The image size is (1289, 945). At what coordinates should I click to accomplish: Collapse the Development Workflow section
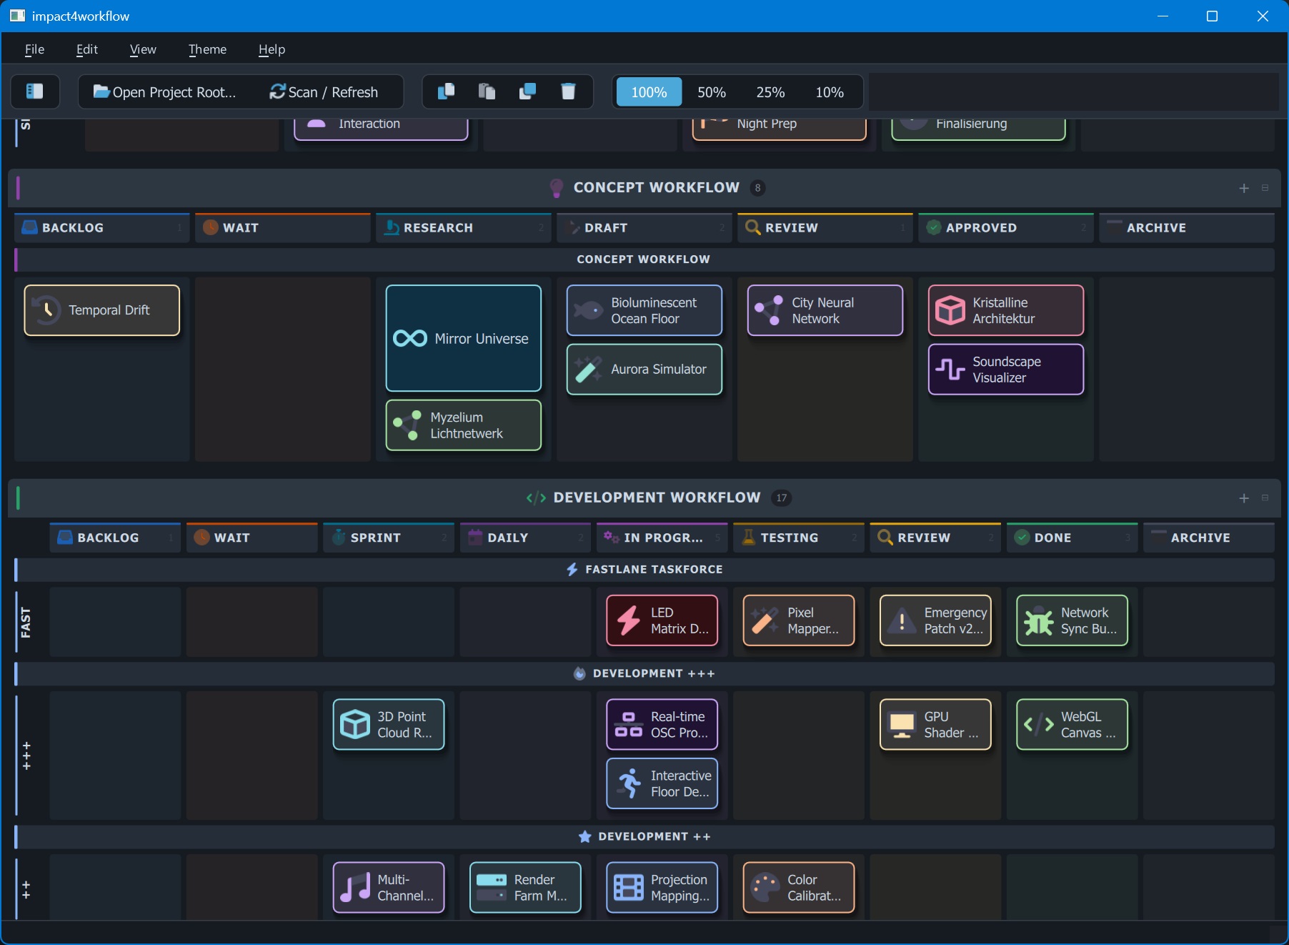point(1265,498)
